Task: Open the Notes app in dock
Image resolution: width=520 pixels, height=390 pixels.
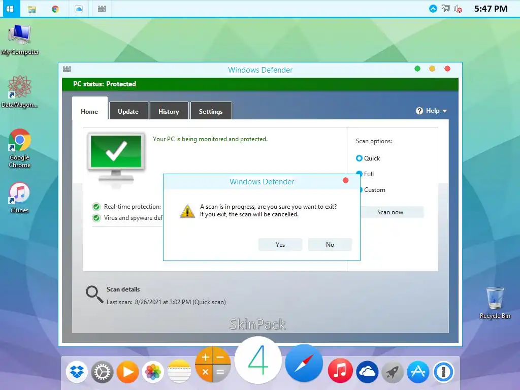Action: pos(179,371)
